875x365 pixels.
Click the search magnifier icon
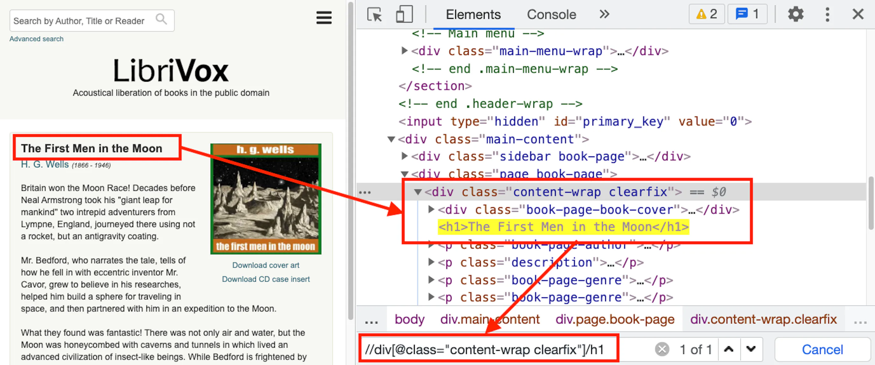point(161,19)
